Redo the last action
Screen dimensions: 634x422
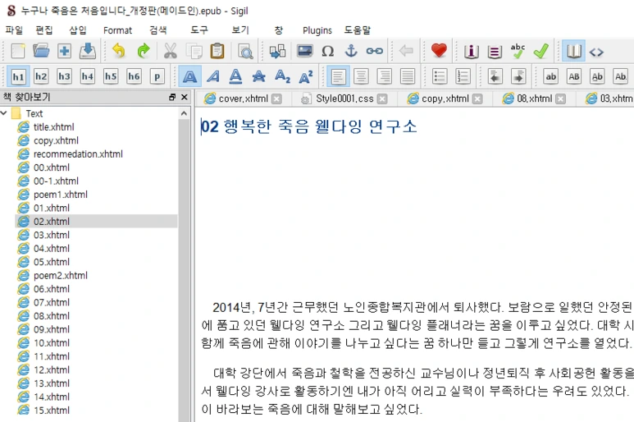coord(143,51)
